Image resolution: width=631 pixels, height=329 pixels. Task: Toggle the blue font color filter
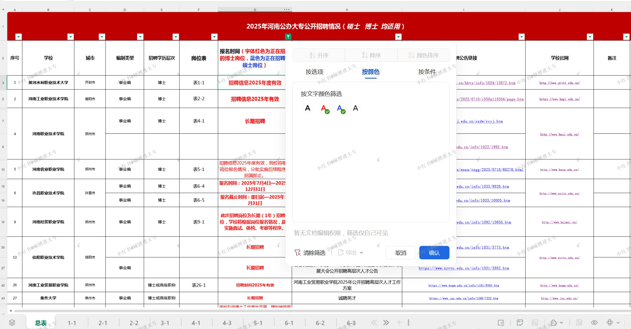[340, 108]
